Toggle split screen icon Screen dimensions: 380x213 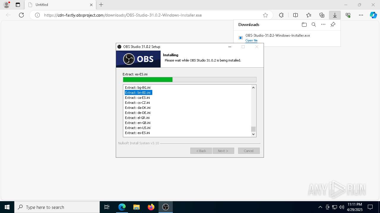[295, 15]
